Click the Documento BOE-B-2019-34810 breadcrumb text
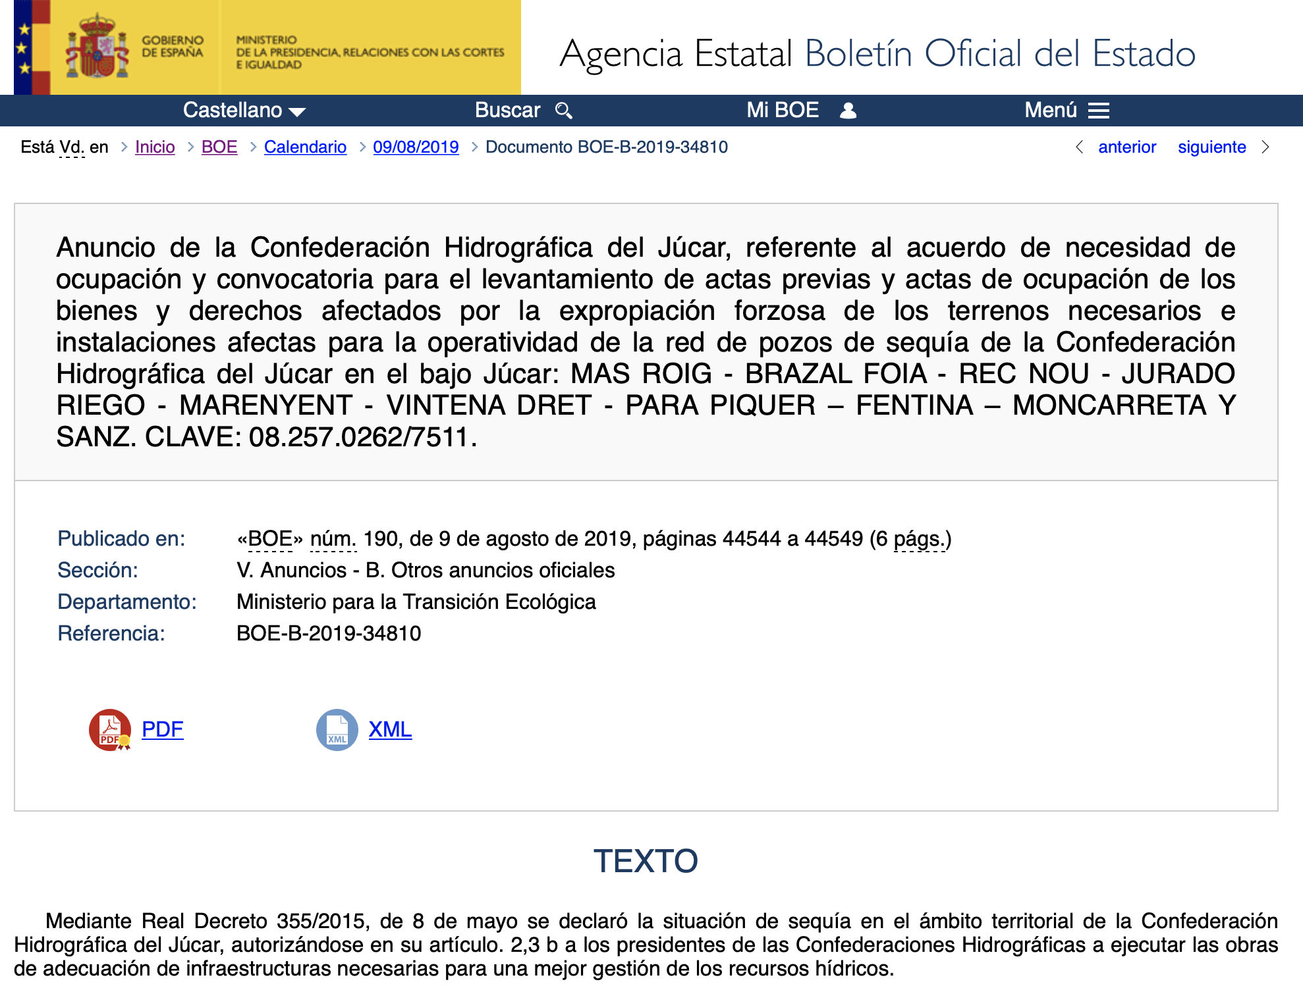 (x=607, y=147)
